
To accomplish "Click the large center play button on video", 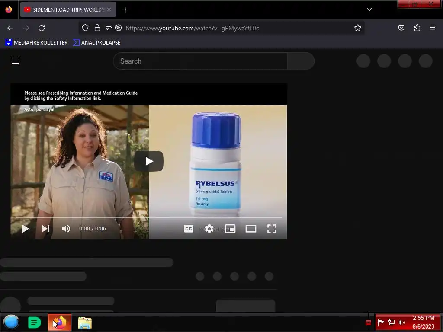I will coord(149,161).
